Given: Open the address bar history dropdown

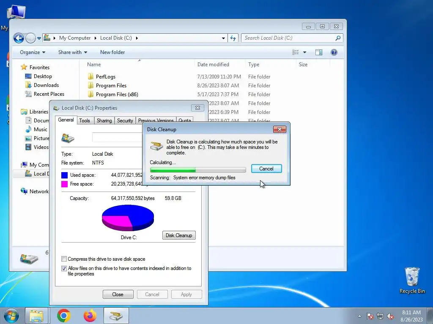Looking at the screenshot, I should coord(223,38).
